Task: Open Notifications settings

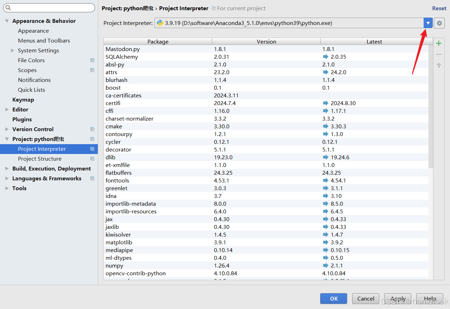Action: pyautogui.click(x=34, y=80)
